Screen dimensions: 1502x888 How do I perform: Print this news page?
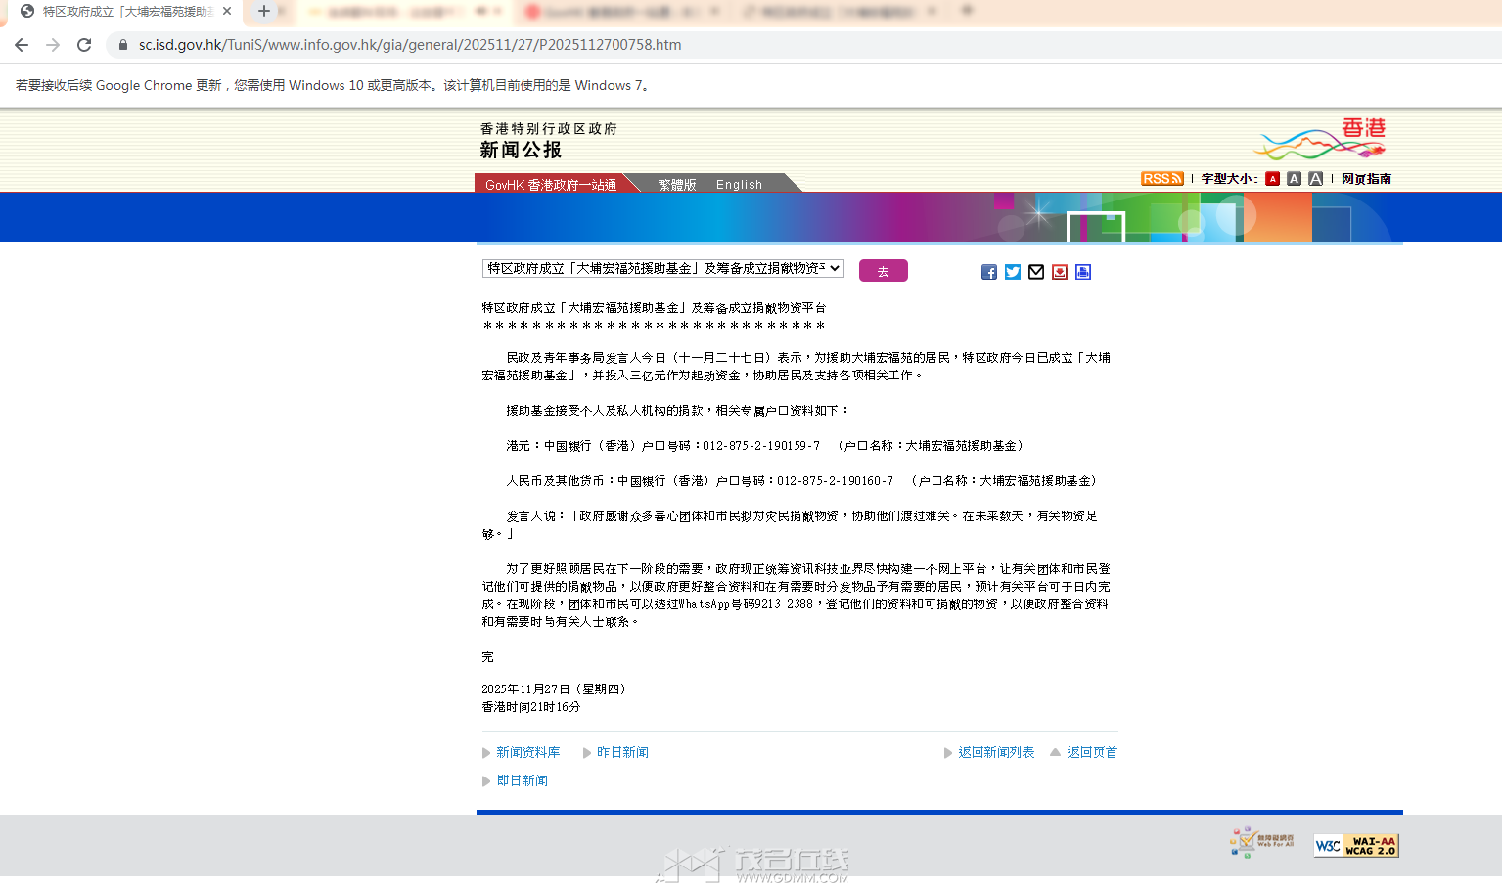coord(1082,272)
